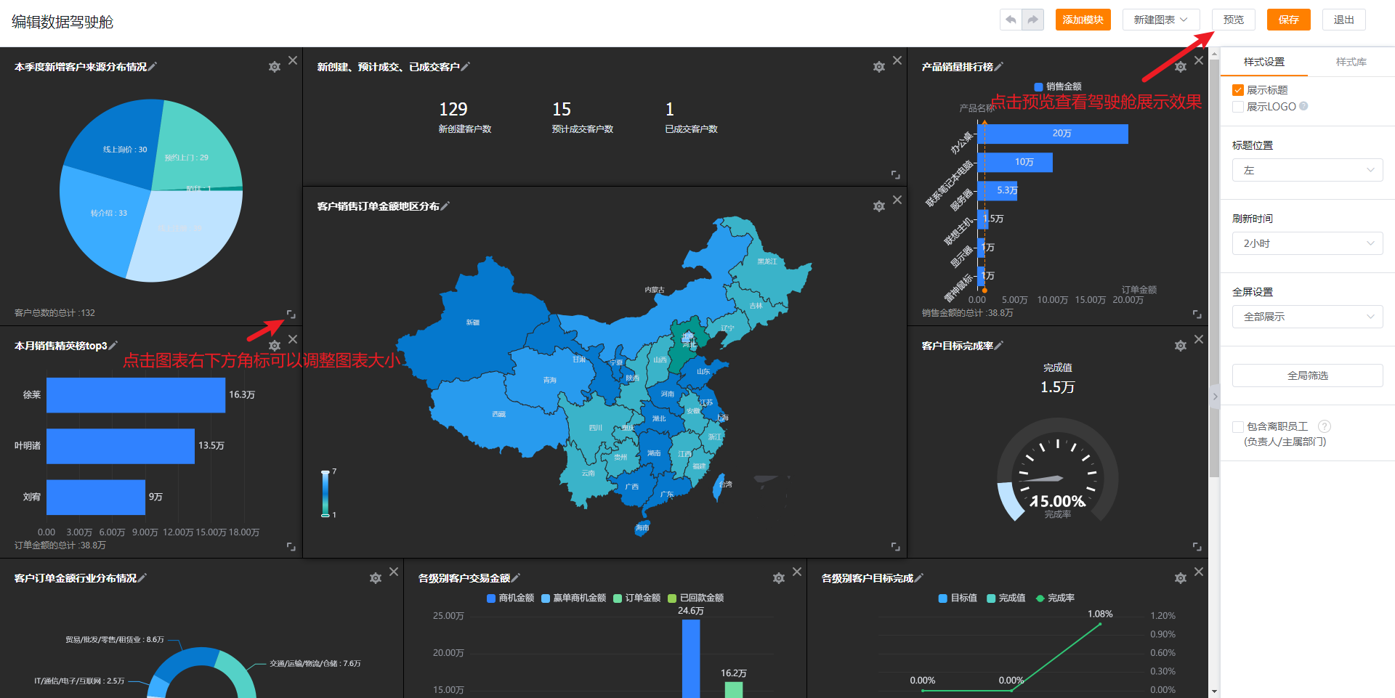
Task: Click the redo arrow in the top toolbar
Action: (x=1032, y=20)
